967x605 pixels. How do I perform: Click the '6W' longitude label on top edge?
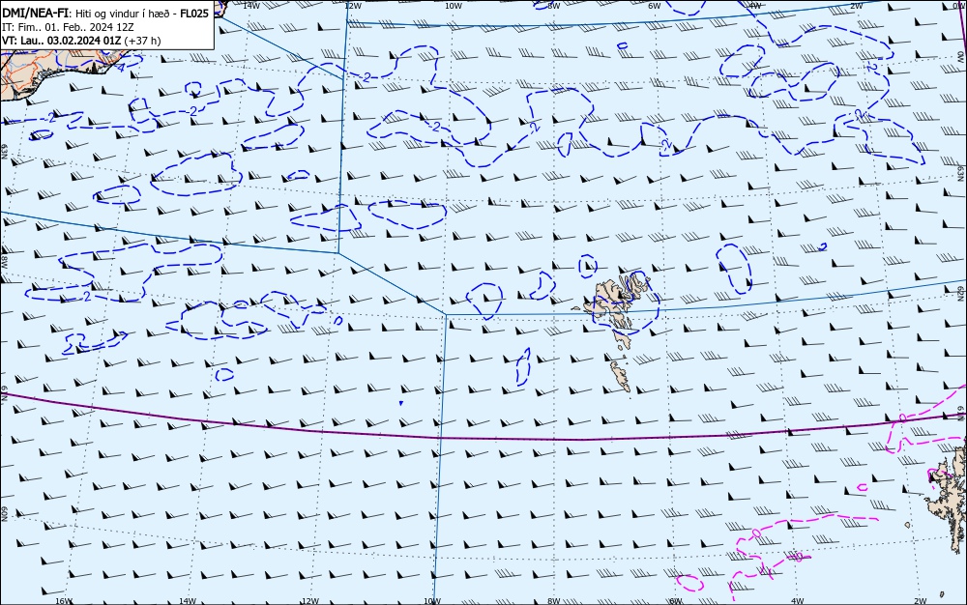point(655,6)
